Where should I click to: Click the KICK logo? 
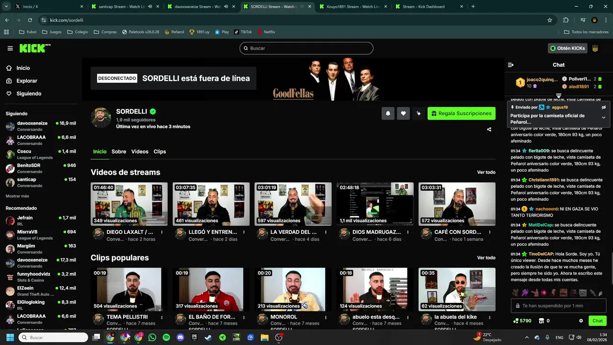tap(34, 48)
